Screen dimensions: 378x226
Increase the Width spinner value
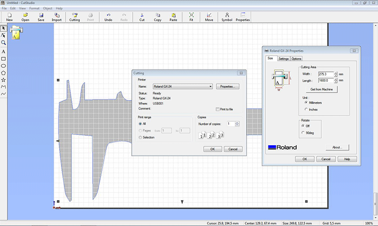click(335, 73)
